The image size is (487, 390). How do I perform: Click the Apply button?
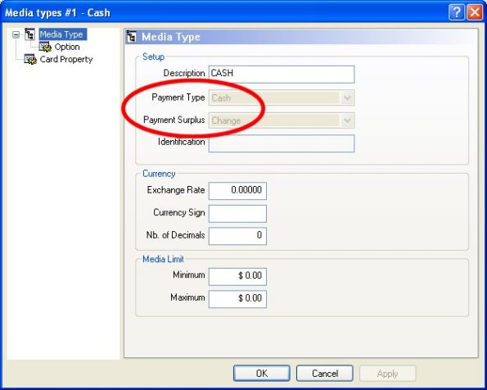[x=388, y=374]
